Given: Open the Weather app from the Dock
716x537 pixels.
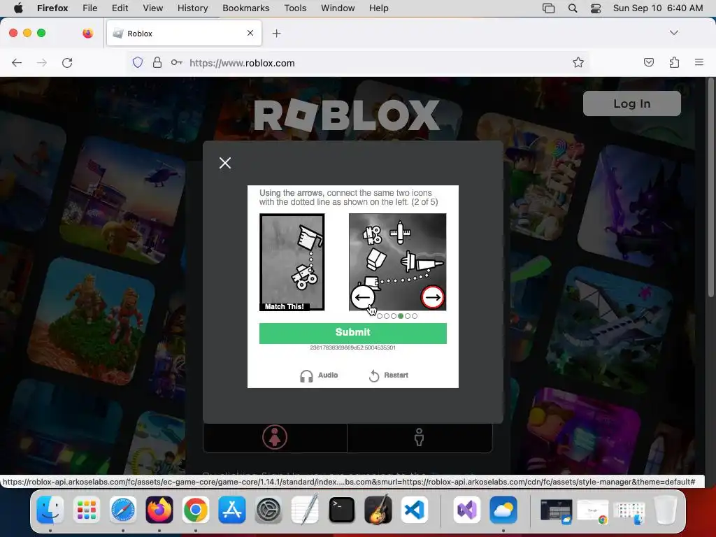Looking at the screenshot, I should click(503, 510).
